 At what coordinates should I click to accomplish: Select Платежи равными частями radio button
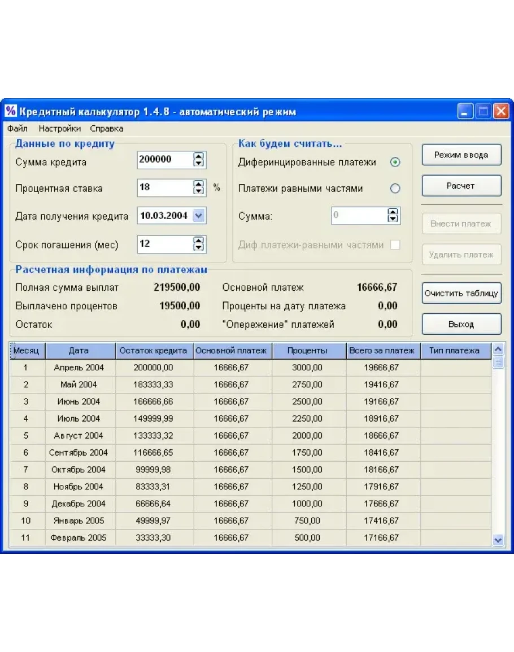(x=395, y=189)
